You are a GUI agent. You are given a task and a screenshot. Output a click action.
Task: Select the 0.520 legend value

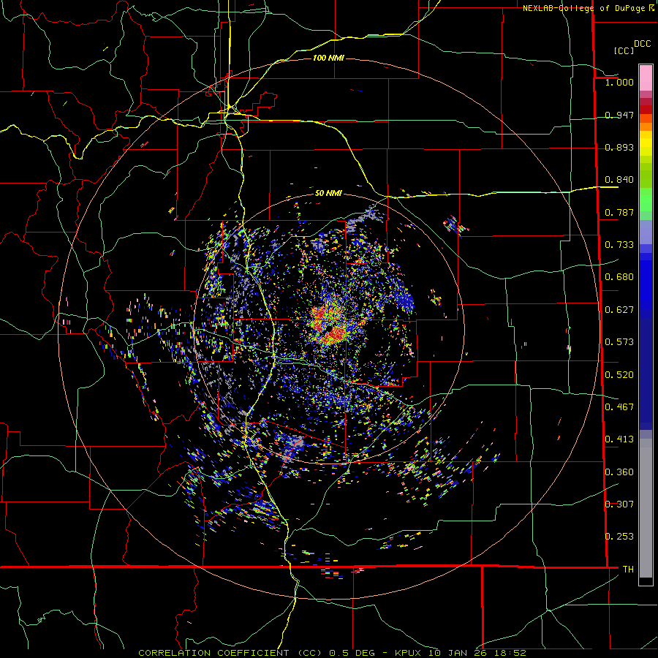pyautogui.click(x=619, y=375)
